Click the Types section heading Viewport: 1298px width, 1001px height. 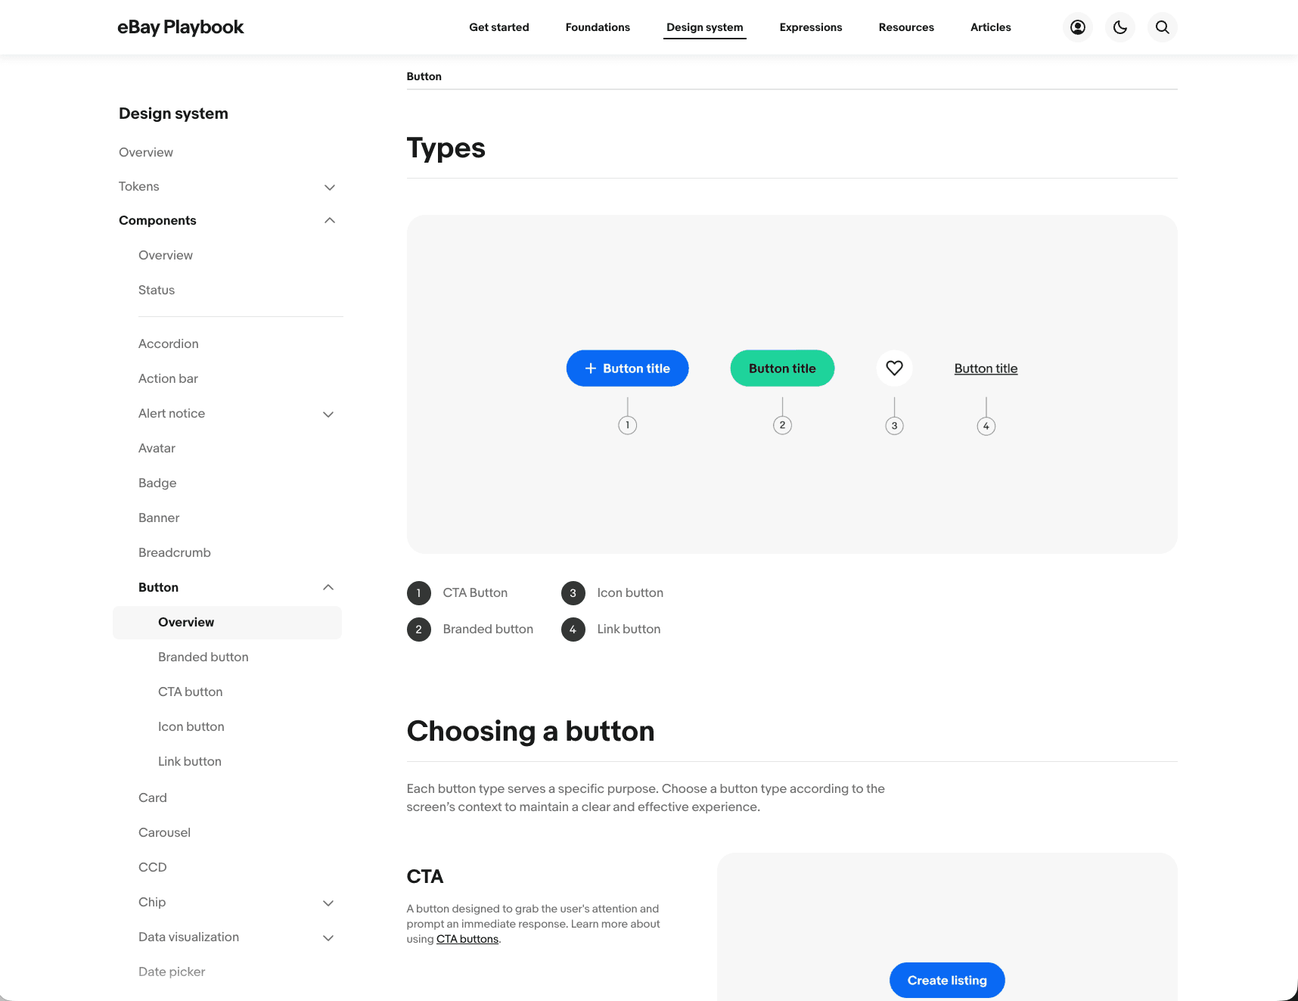446,148
